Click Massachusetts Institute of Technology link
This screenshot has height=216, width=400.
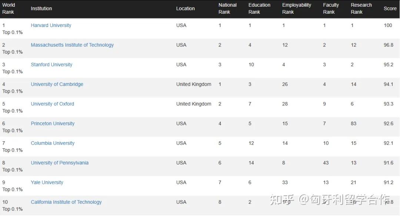(72, 45)
